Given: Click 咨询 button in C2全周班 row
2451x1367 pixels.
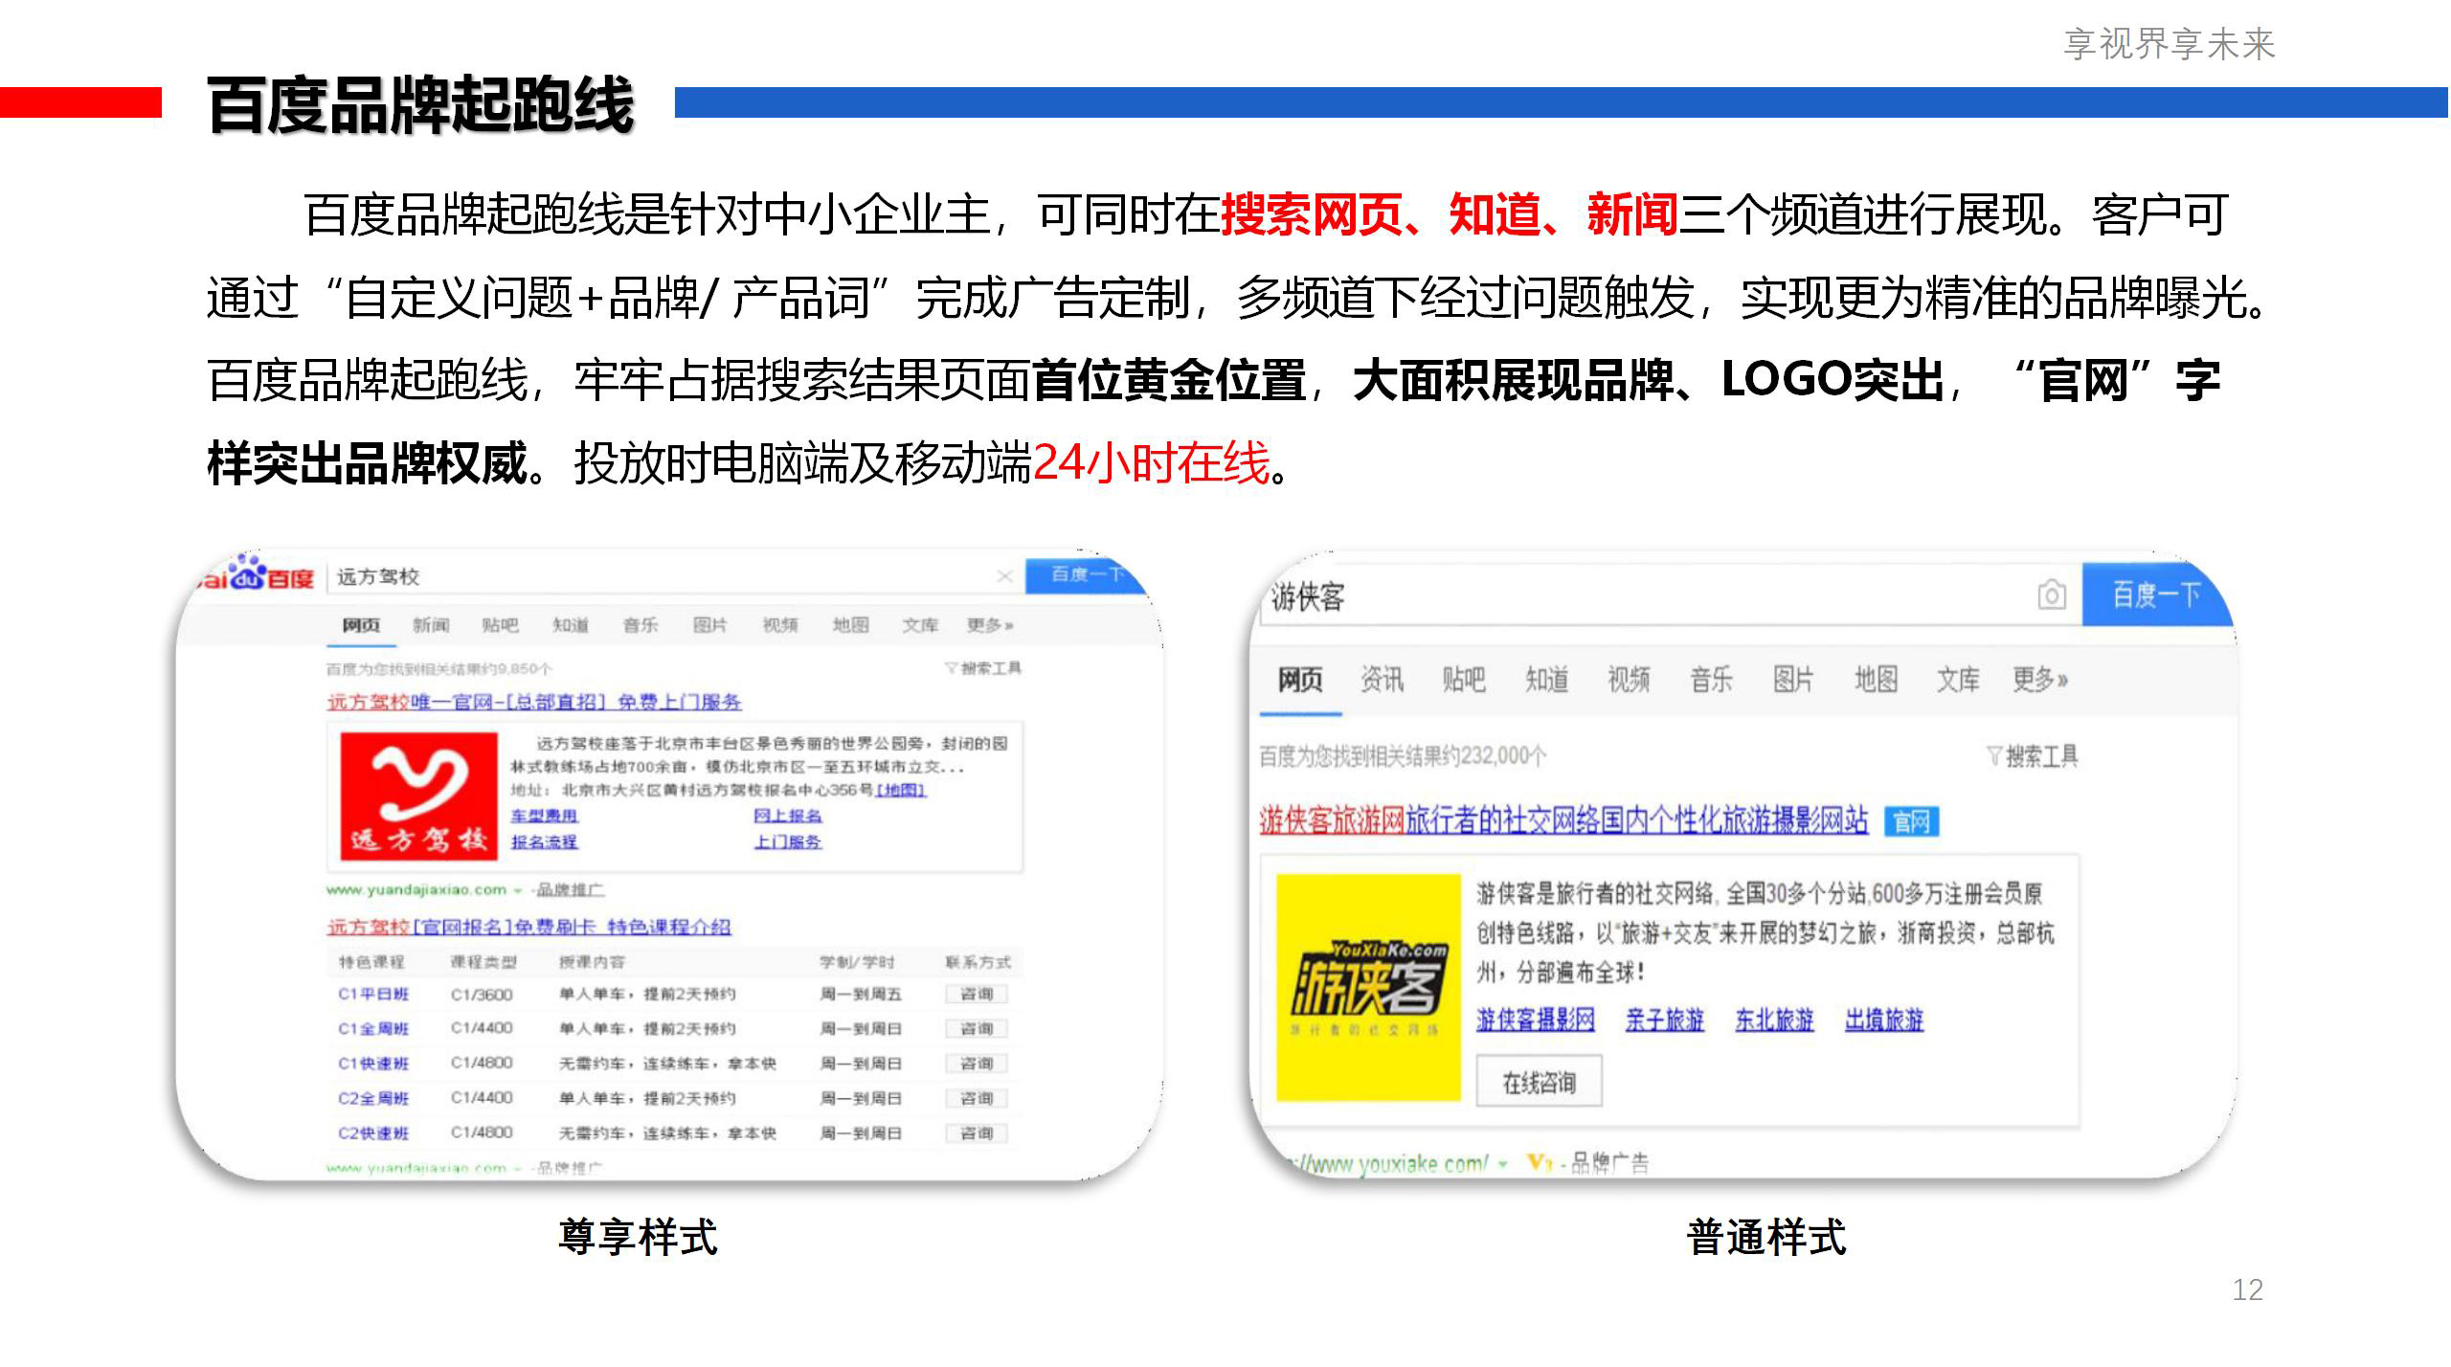Looking at the screenshot, I should click(x=977, y=1098).
